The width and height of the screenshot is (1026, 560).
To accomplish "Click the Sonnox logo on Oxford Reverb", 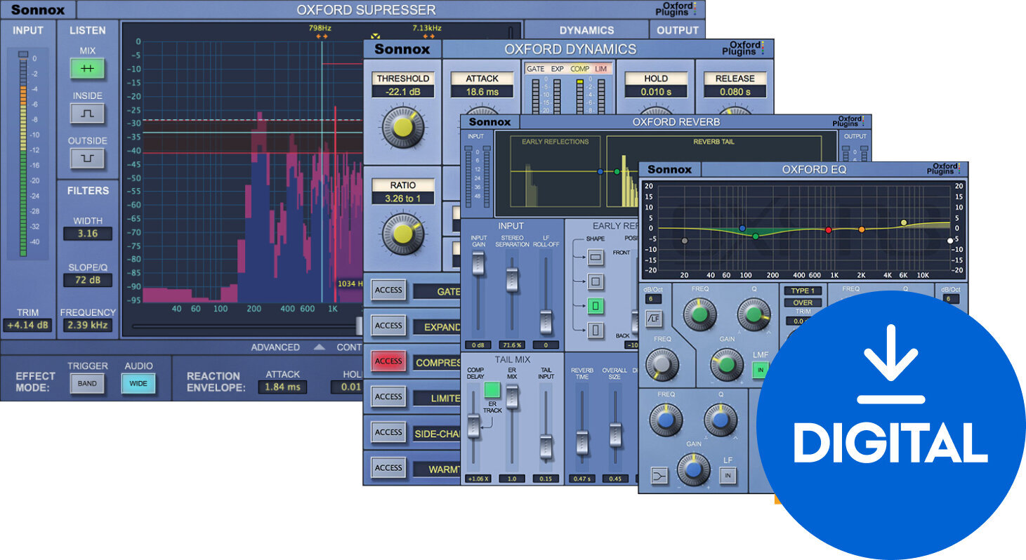I will (x=489, y=121).
